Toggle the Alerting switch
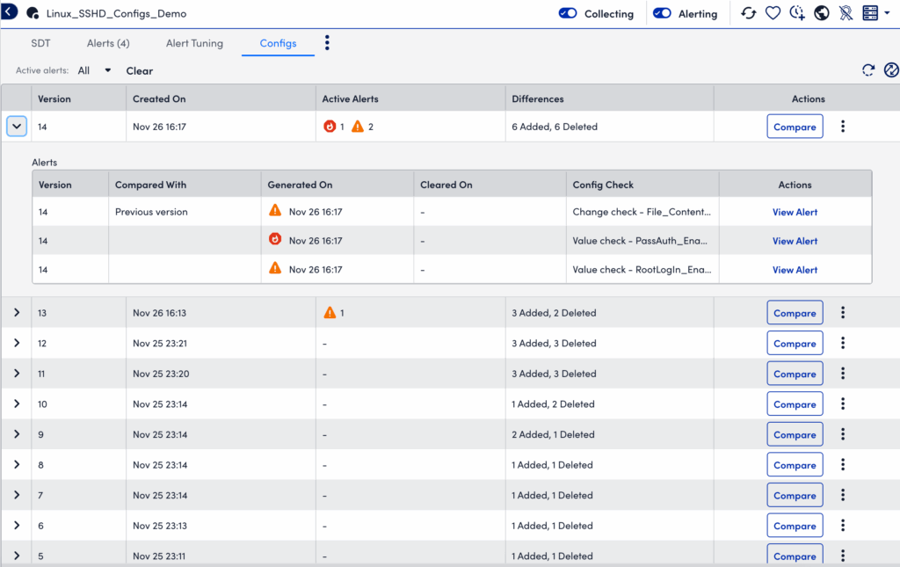The image size is (900, 567). [662, 13]
